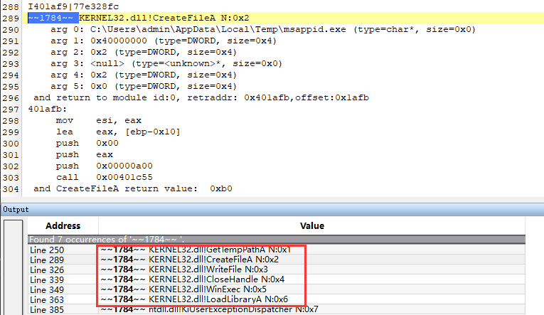Click 'mov esi, eax' instruction

(x=99, y=120)
